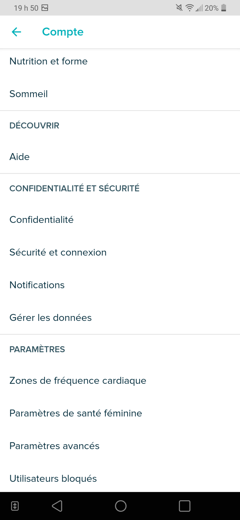Select the Aide option
Screen dimensions: 240x520
20,157
